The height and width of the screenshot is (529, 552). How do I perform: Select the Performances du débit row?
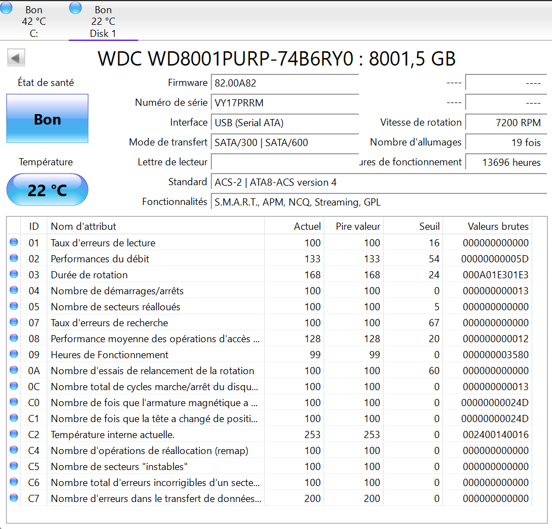coord(269,258)
